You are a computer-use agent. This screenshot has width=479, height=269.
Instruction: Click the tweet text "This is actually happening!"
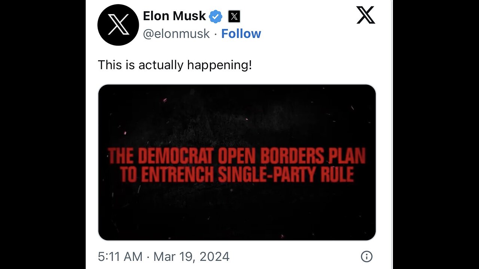(x=175, y=65)
